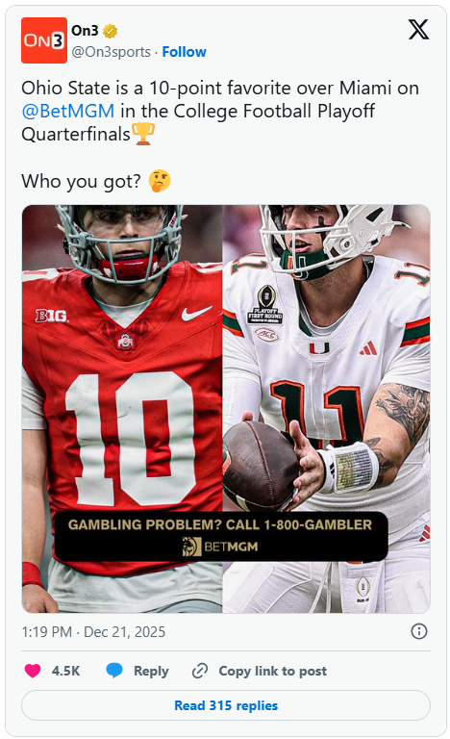The height and width of the screenshot is (739, 450).
Task: Open the Miami player photo
Action: click(x=326, y=409)
